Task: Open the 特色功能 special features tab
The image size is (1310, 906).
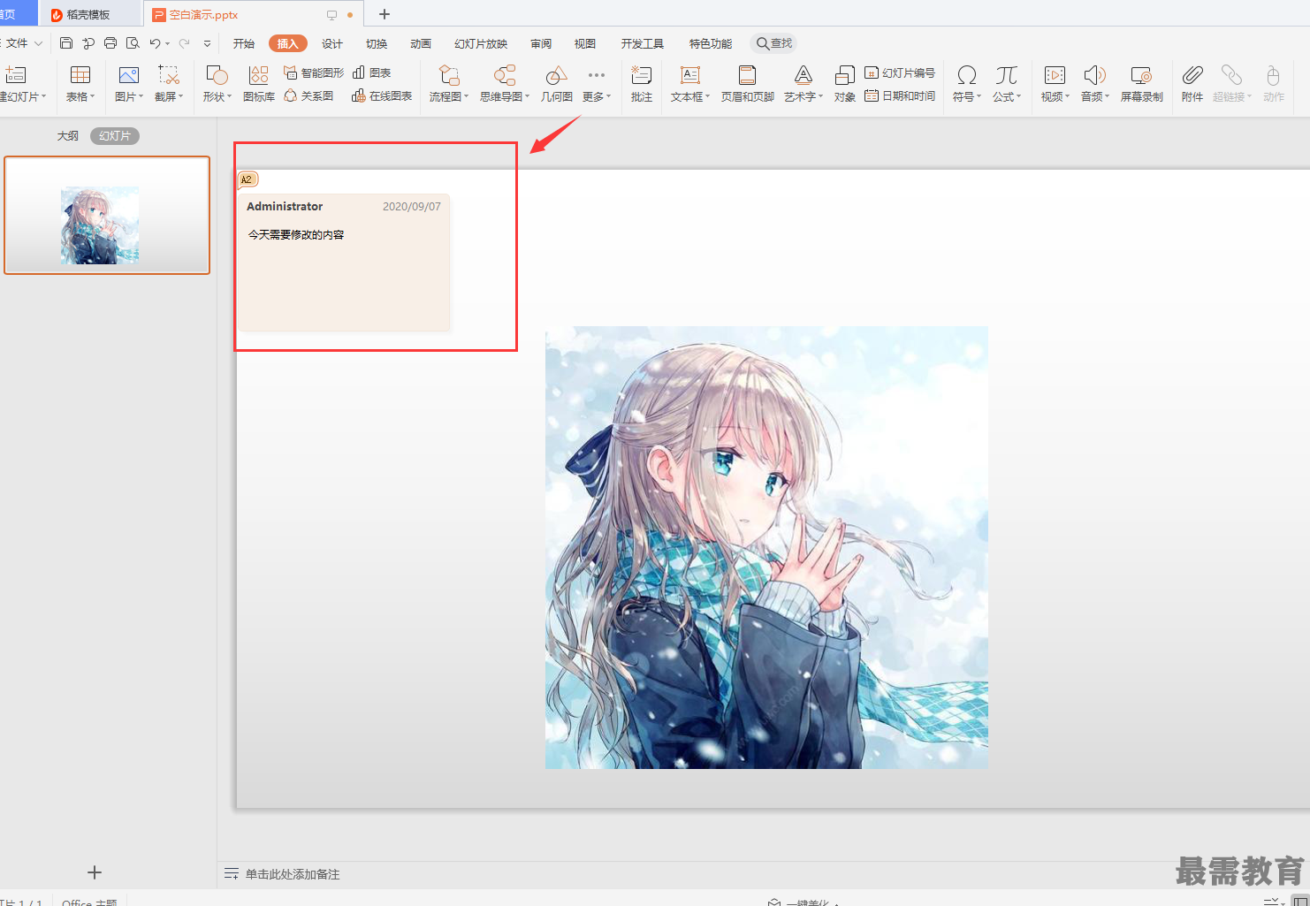Action: pyautogui.click(x=711, y=43)
